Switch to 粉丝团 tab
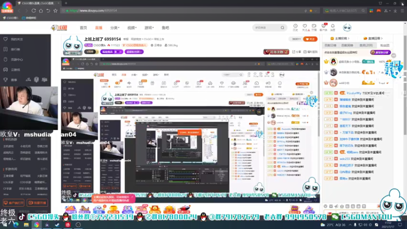 (385, 45)
